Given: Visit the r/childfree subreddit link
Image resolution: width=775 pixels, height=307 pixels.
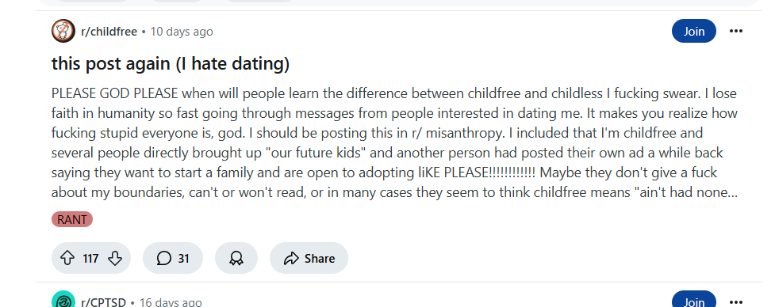Looking at the screenshot, I should (109, 32).
